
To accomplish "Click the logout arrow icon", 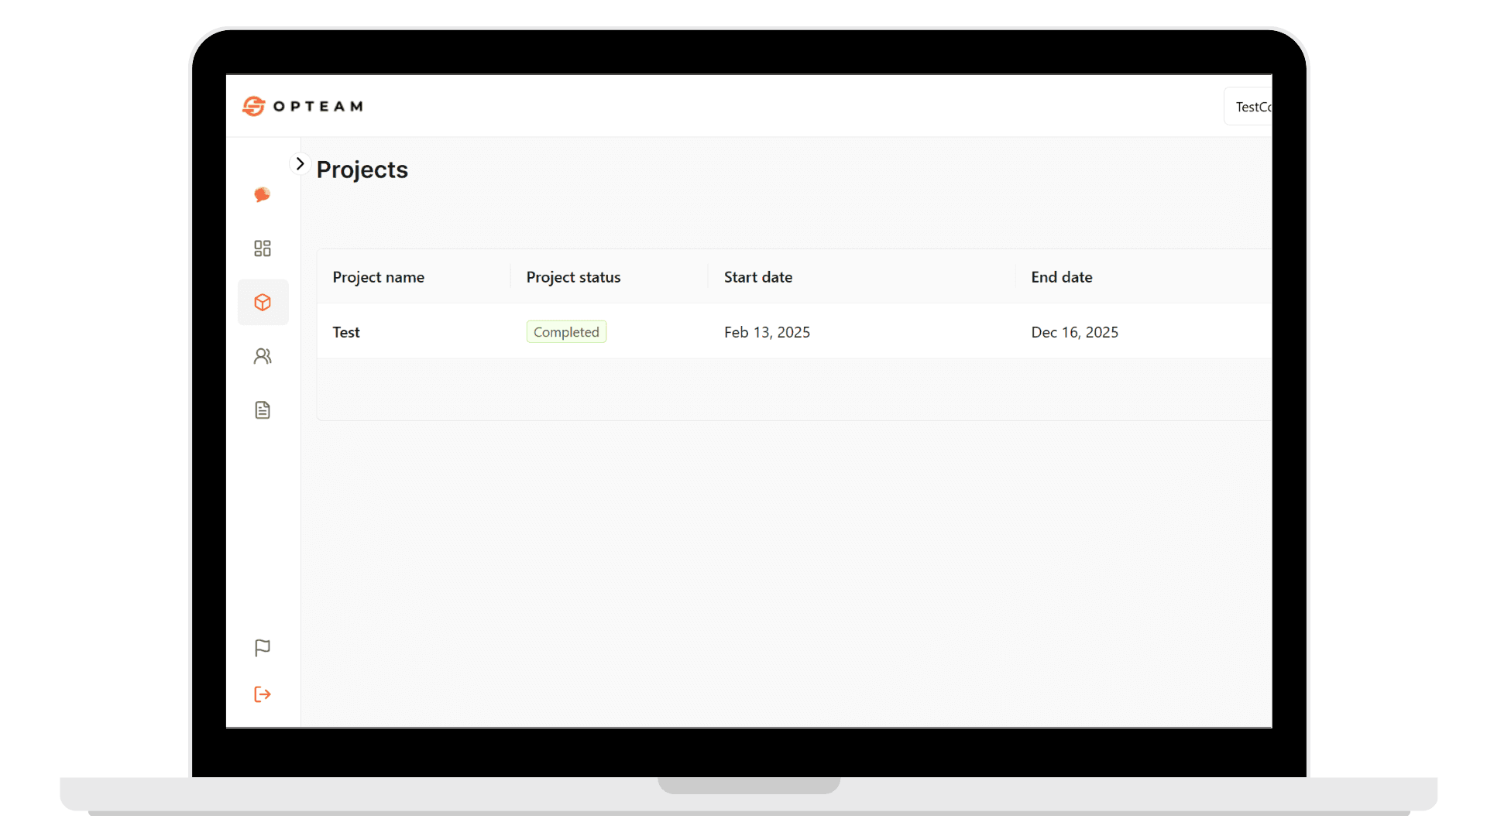I will click(263, 694).
